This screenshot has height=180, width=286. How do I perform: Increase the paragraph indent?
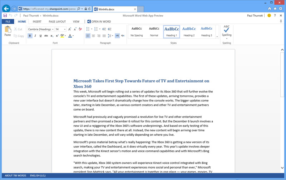110,29
